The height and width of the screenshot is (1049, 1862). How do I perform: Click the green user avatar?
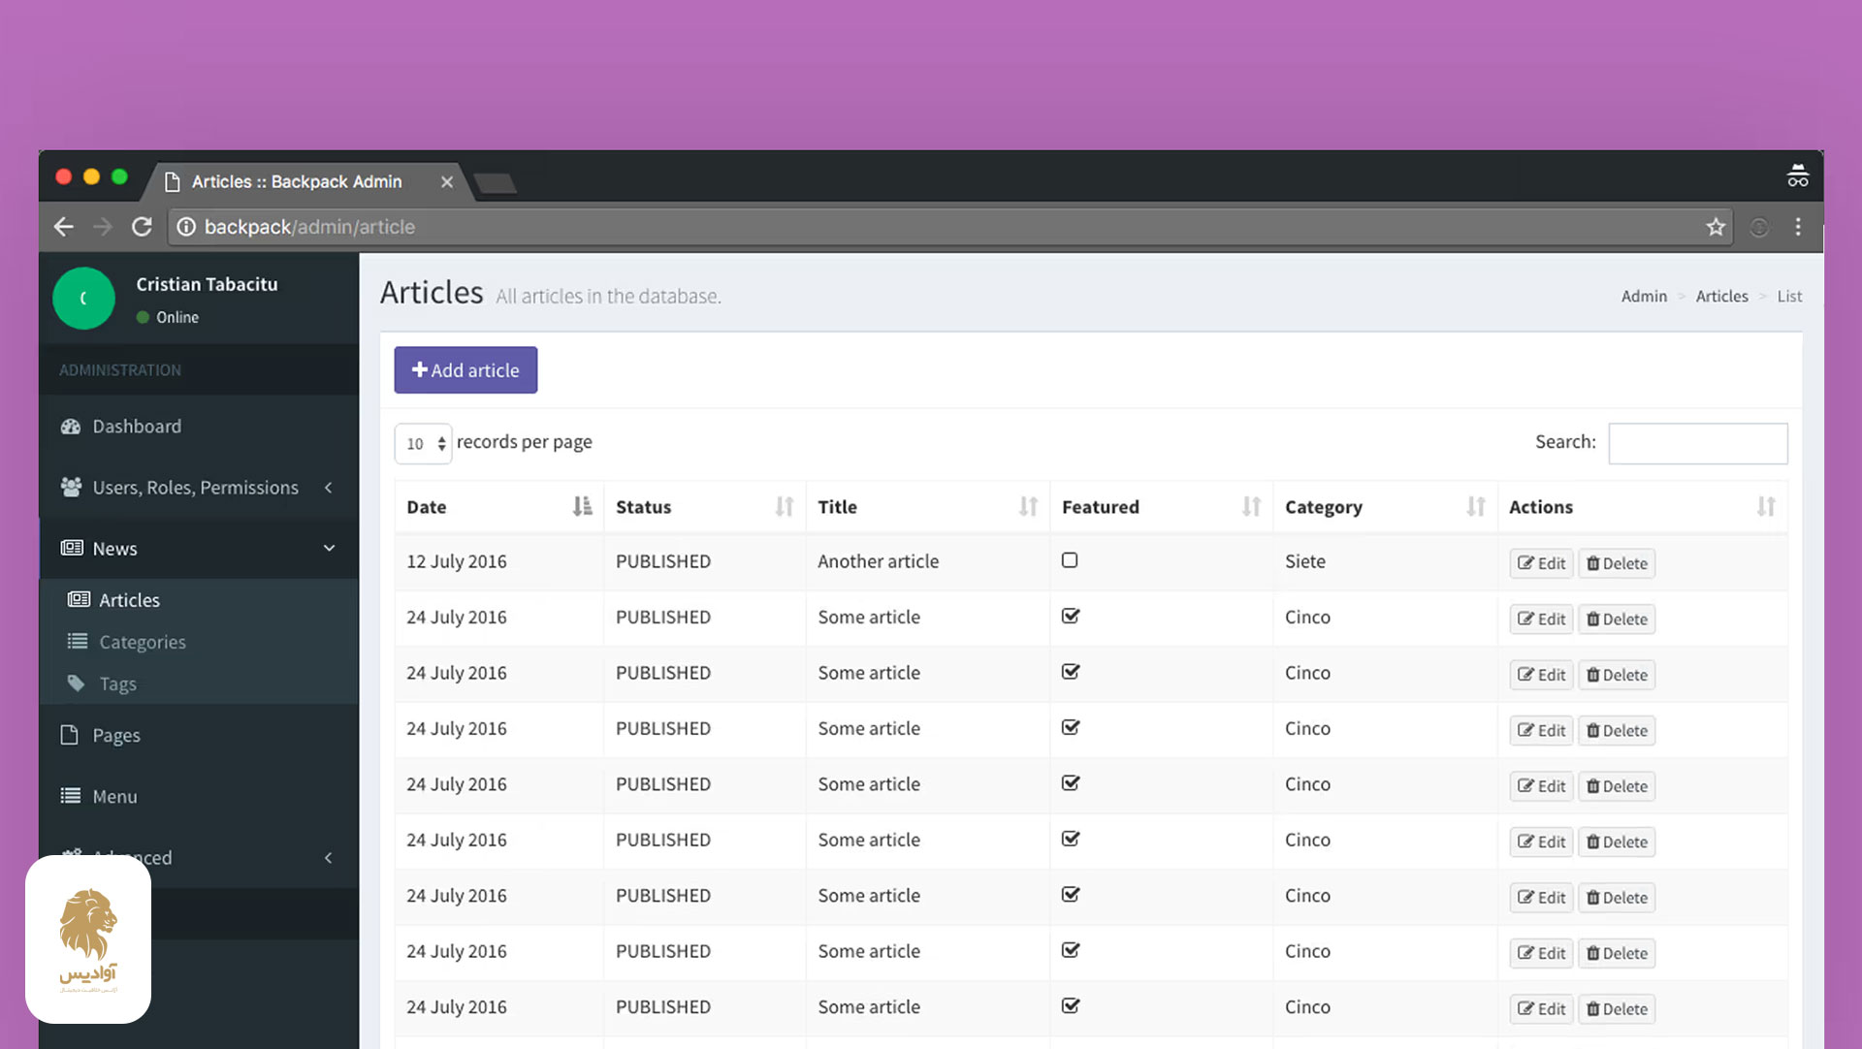[83, 299]
